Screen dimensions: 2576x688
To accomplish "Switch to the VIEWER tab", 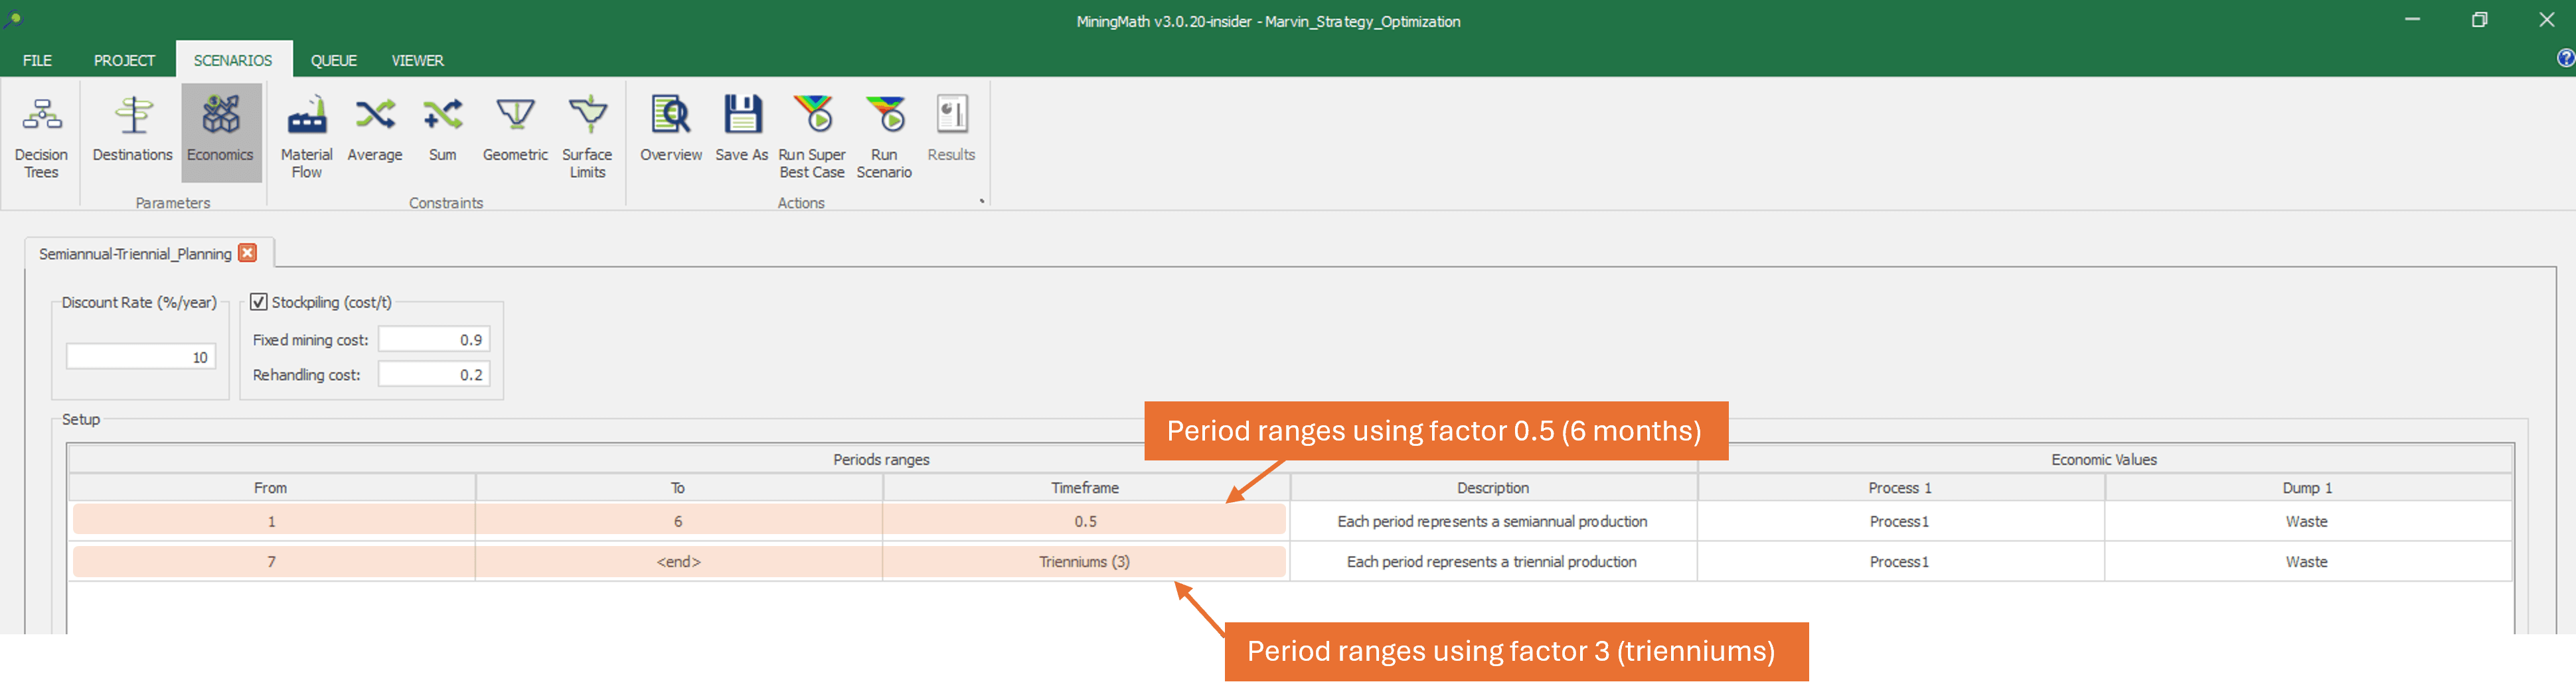I will point(417,60).
